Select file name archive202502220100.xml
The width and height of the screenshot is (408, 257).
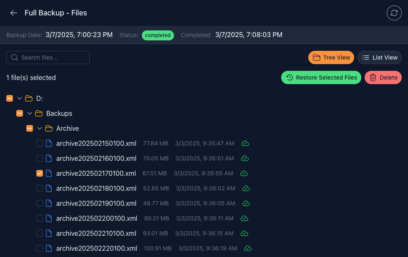pyautogui.click(x=97, y=248)
